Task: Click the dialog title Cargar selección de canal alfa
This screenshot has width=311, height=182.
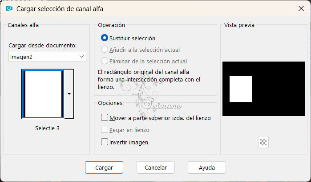Action: coord(60,9)
